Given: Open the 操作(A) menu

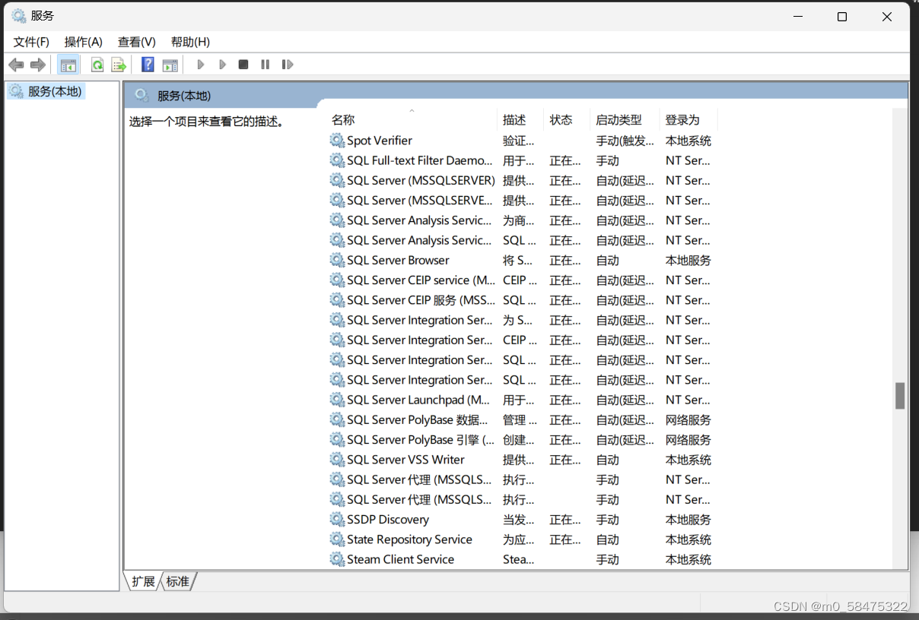Looking at the screenshot, I should 83,42.
